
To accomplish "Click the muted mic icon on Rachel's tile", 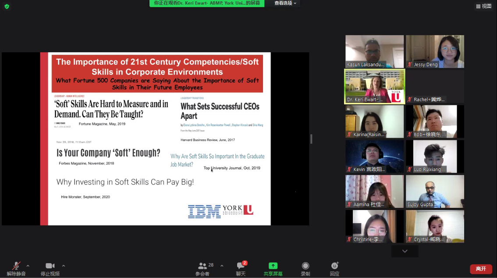I will point(409,99).
